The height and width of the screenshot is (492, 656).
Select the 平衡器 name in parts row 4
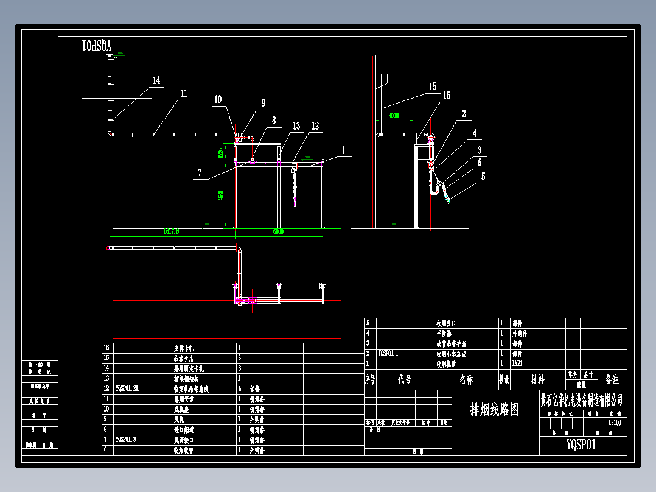(444, 334)
